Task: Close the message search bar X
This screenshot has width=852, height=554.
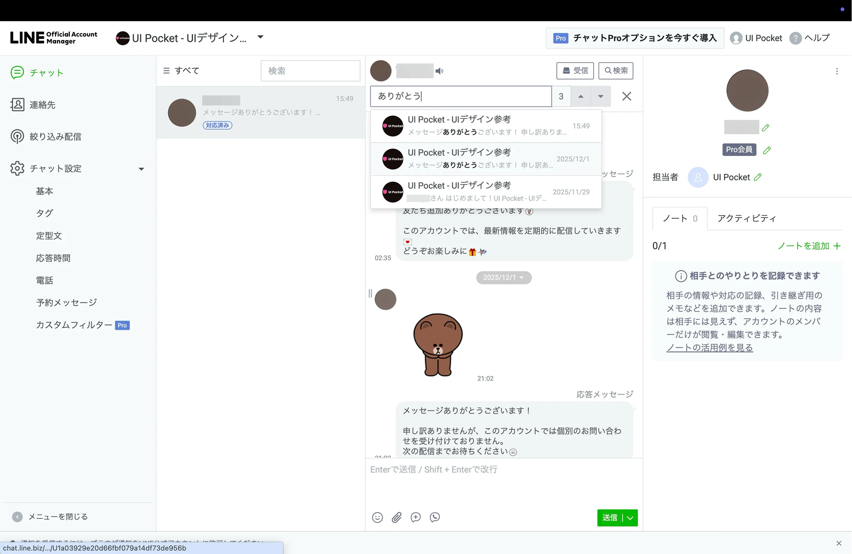Action: pyautogui.click(x=627, y=96)
